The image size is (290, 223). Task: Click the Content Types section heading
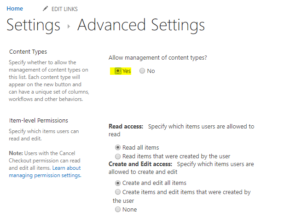[x=28, y=52]
